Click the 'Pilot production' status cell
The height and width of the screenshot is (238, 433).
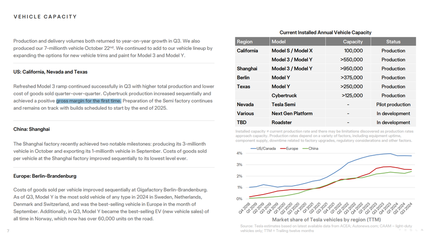pyautogui.click(x=393, y=105)
